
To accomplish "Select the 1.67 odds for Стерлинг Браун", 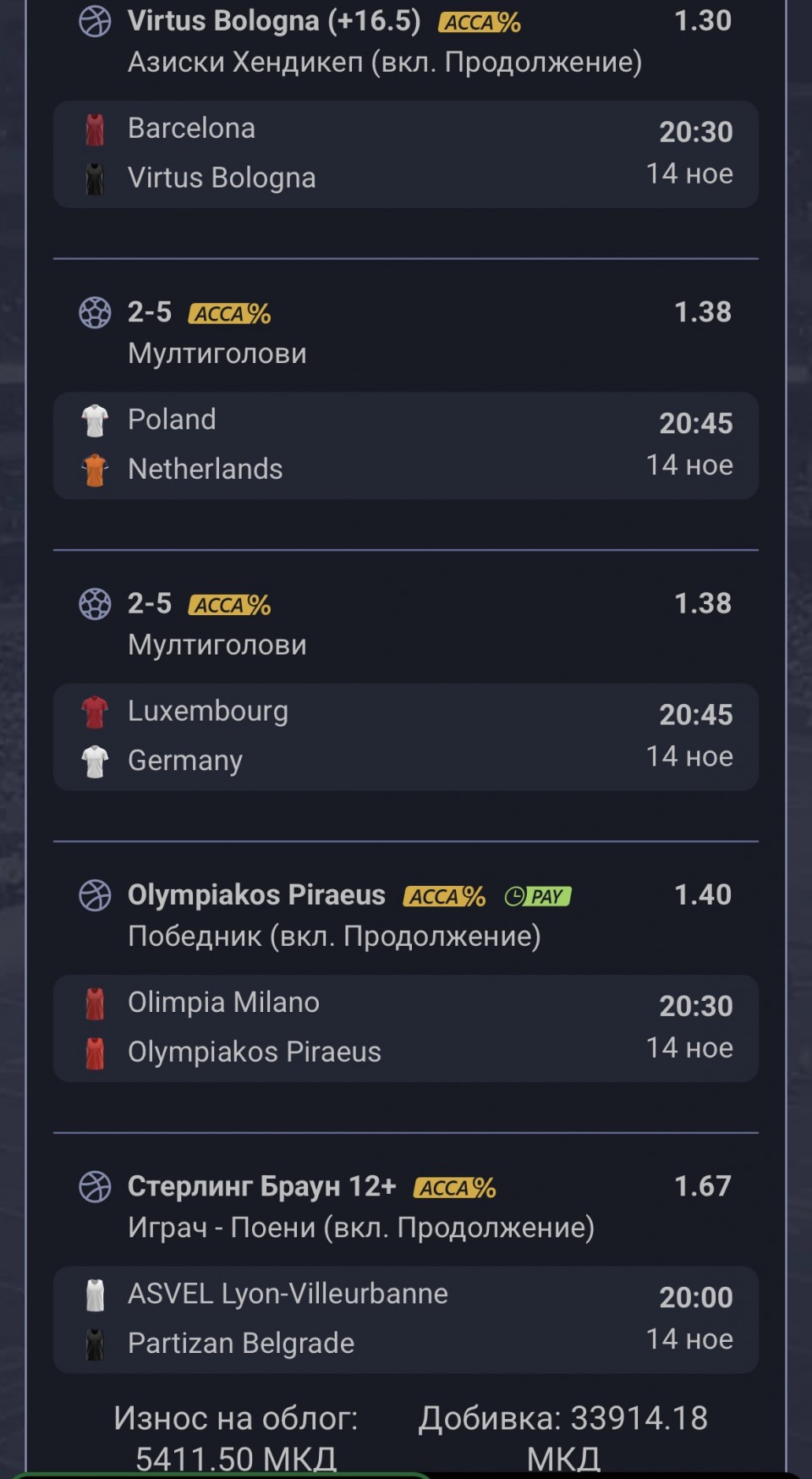I will (702, 1186).
